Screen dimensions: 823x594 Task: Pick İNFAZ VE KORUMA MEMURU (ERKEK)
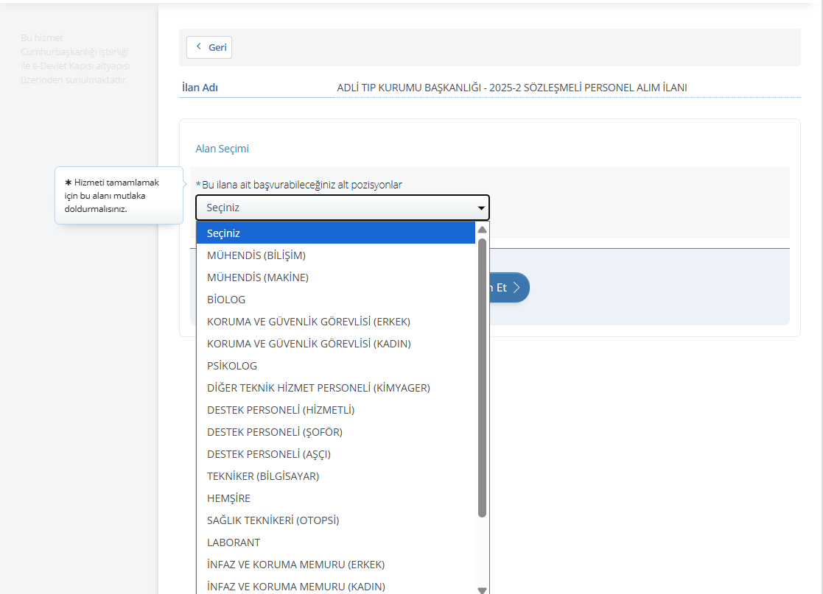click(335, 564)
